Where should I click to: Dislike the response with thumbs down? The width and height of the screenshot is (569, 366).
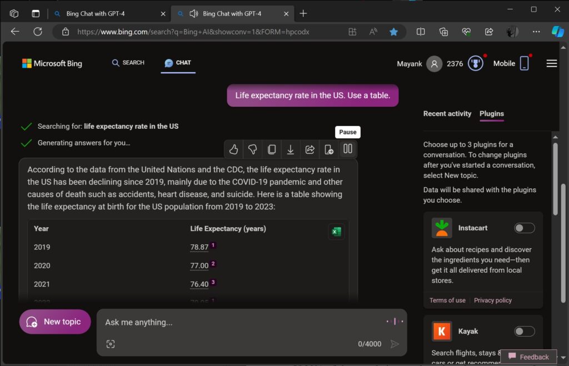pyautogui.click(x=252, y=149)
